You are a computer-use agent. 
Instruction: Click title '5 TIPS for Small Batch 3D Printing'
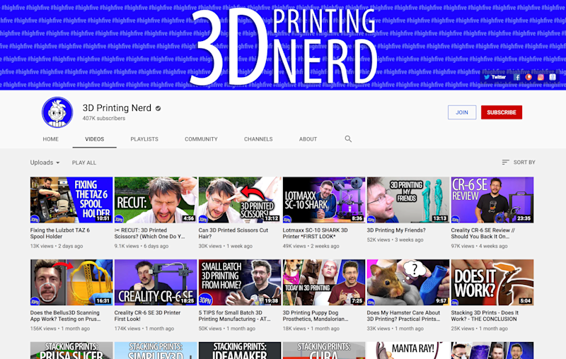(234, 316)
